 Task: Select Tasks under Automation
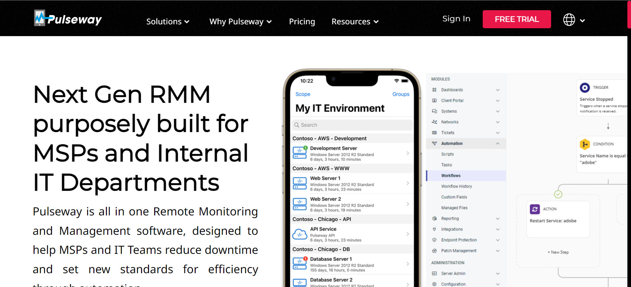coord(447,165)
